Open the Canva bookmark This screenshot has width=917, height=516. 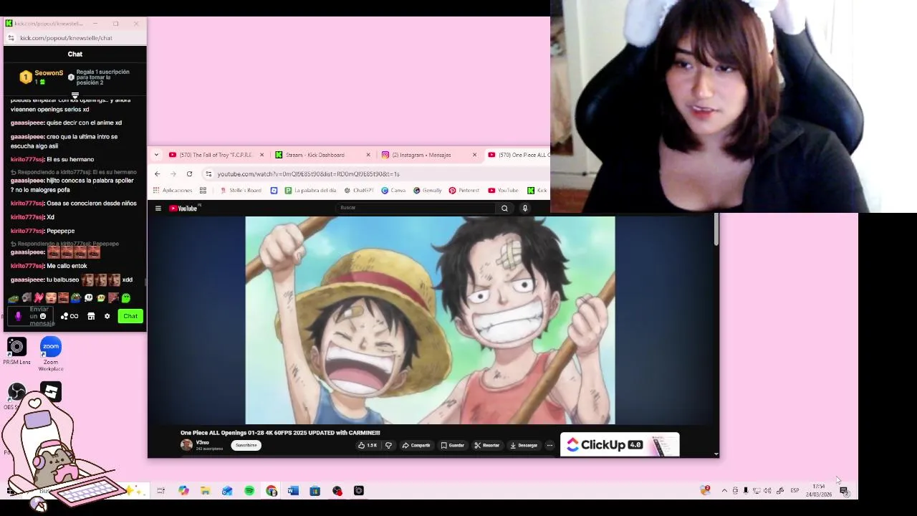pyautogui.click(x=393, y=191)
